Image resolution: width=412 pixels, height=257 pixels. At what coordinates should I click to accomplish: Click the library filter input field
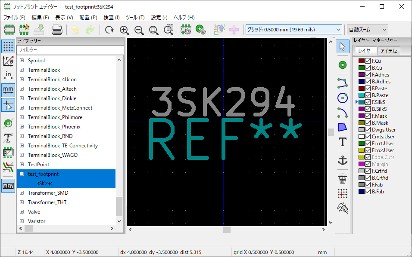tap(70, 50)
